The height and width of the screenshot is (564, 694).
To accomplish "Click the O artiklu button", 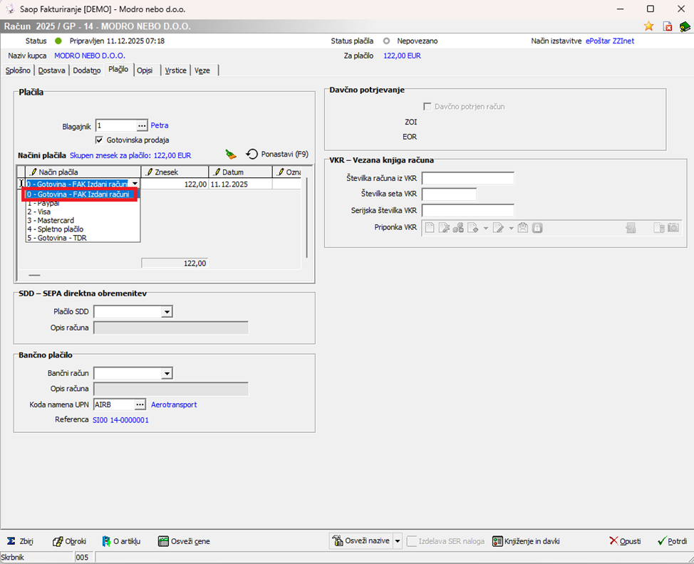I will pyautogui.click(x=121, y=541).
